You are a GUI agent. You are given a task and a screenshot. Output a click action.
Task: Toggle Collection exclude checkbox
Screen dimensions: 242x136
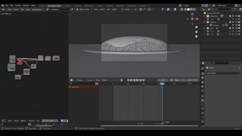coord(230,16)
